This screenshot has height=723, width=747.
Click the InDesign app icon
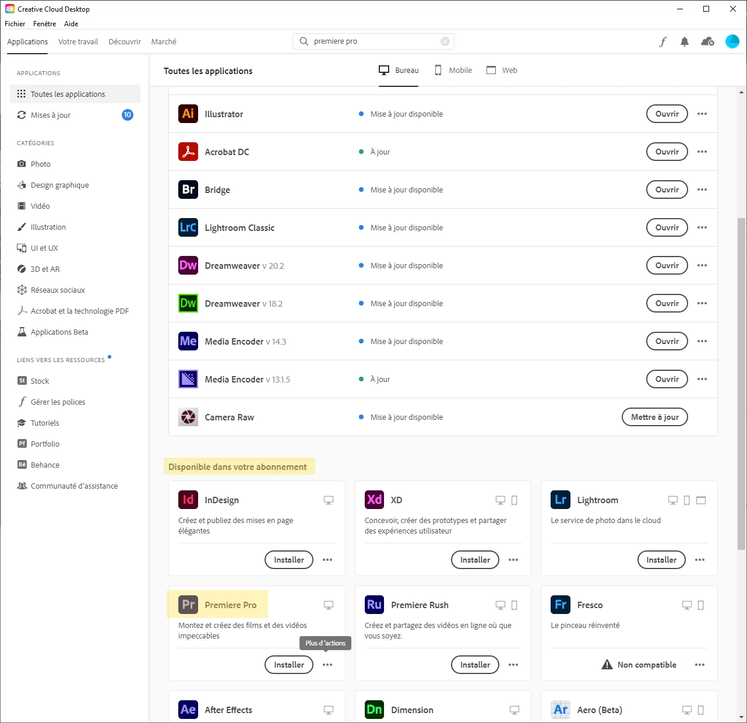click(x=188, y=500)
